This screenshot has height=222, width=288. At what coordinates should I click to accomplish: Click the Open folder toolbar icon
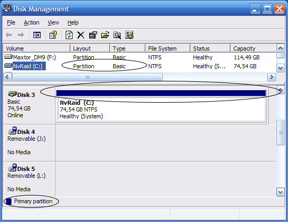(105, 35)
